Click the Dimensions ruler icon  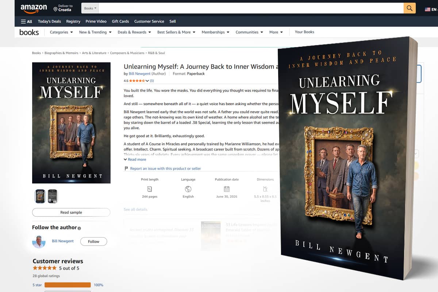[x=265, y=189]
